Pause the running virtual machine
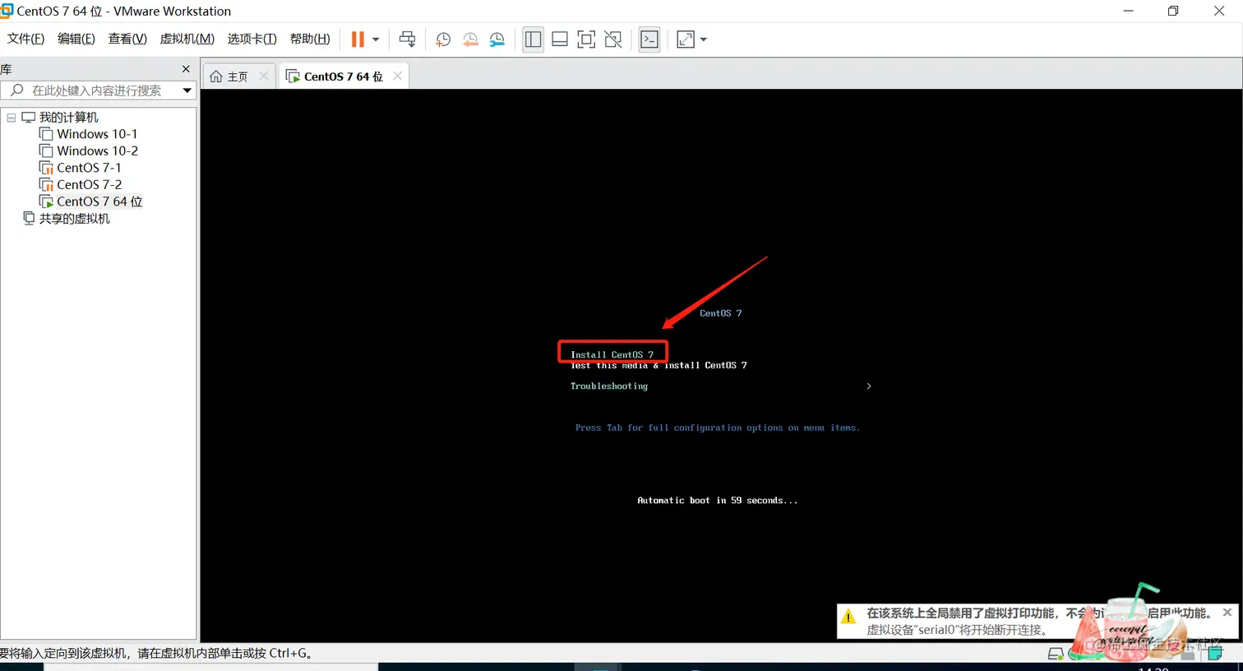This screenshot has height=671, width=1243. click(358, 39)
